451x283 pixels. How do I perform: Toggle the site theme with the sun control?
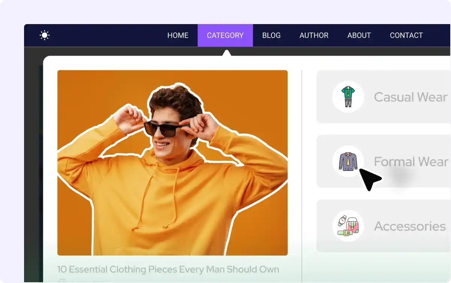tap(44, 35)
